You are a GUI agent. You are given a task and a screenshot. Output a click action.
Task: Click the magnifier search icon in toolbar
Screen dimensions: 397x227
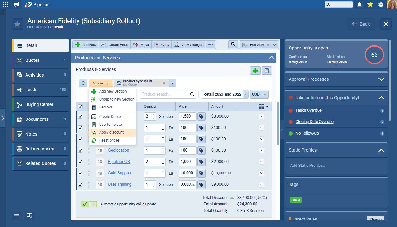click(x=233, y=44)
